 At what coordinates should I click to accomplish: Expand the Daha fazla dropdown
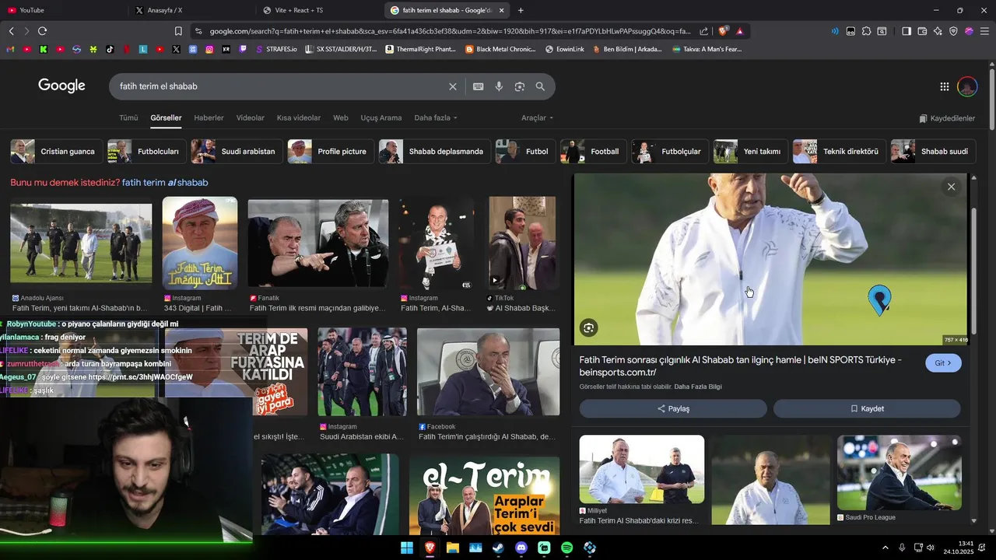click(x=436, y=118)
